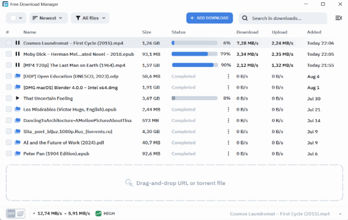Resume That Uncertain Feeling download
This screenshot has height=220, width=348.
18,98
